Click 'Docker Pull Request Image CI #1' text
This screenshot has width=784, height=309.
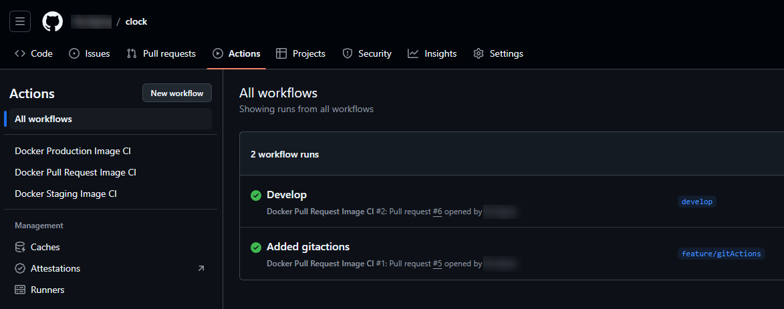[x=325, y=264]
